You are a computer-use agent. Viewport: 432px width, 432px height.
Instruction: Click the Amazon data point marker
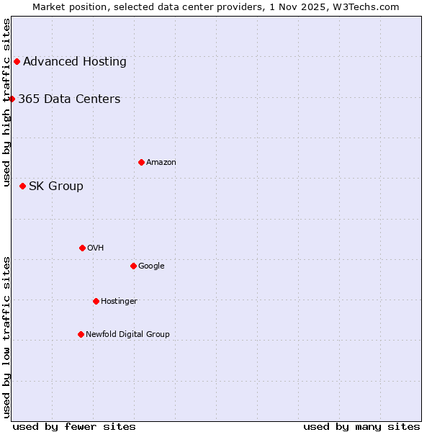(x=141, y=162)
